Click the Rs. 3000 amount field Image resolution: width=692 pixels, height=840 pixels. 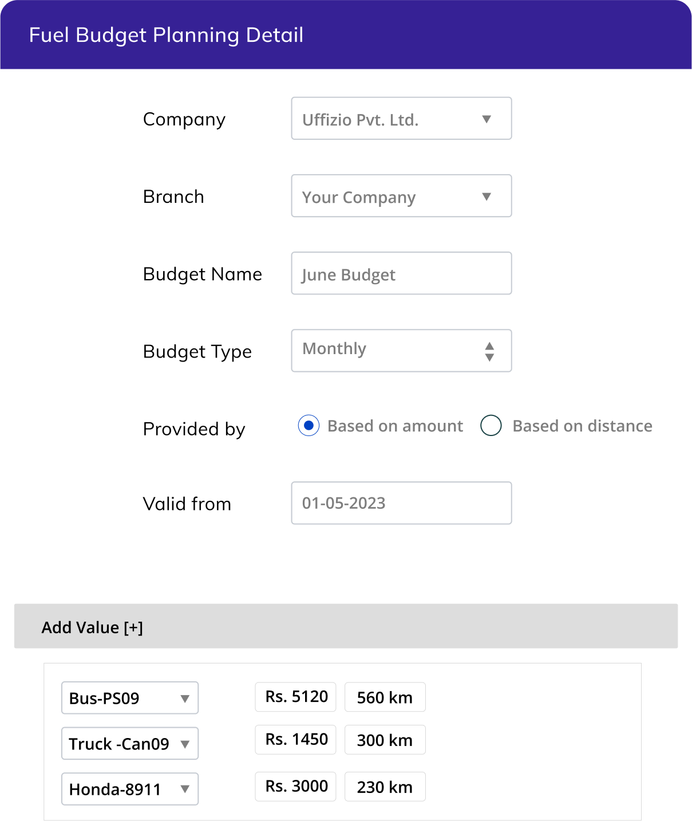(295, 786)
